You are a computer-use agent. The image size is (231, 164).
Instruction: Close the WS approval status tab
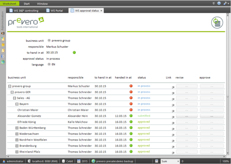click(x=101, y=11)
